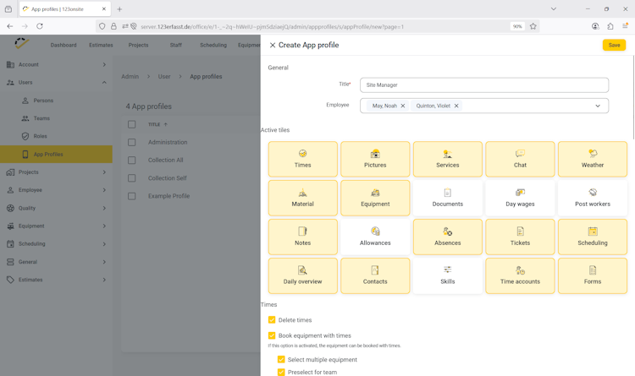Bookmark this page with the star icon

click(533, 26)
